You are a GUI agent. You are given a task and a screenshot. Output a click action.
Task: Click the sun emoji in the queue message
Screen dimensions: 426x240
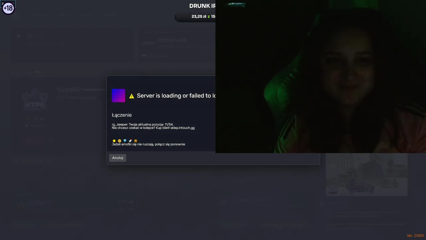pos(114,141)
